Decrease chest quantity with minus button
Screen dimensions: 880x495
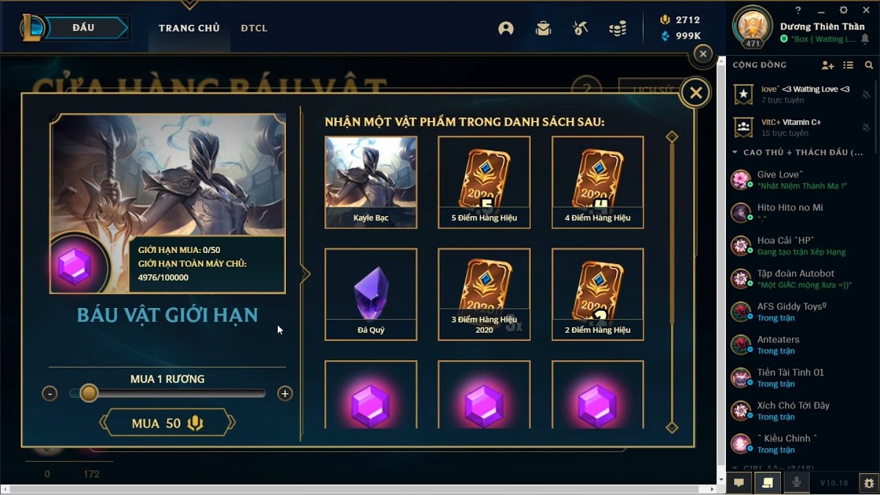[x=49, y=393]
